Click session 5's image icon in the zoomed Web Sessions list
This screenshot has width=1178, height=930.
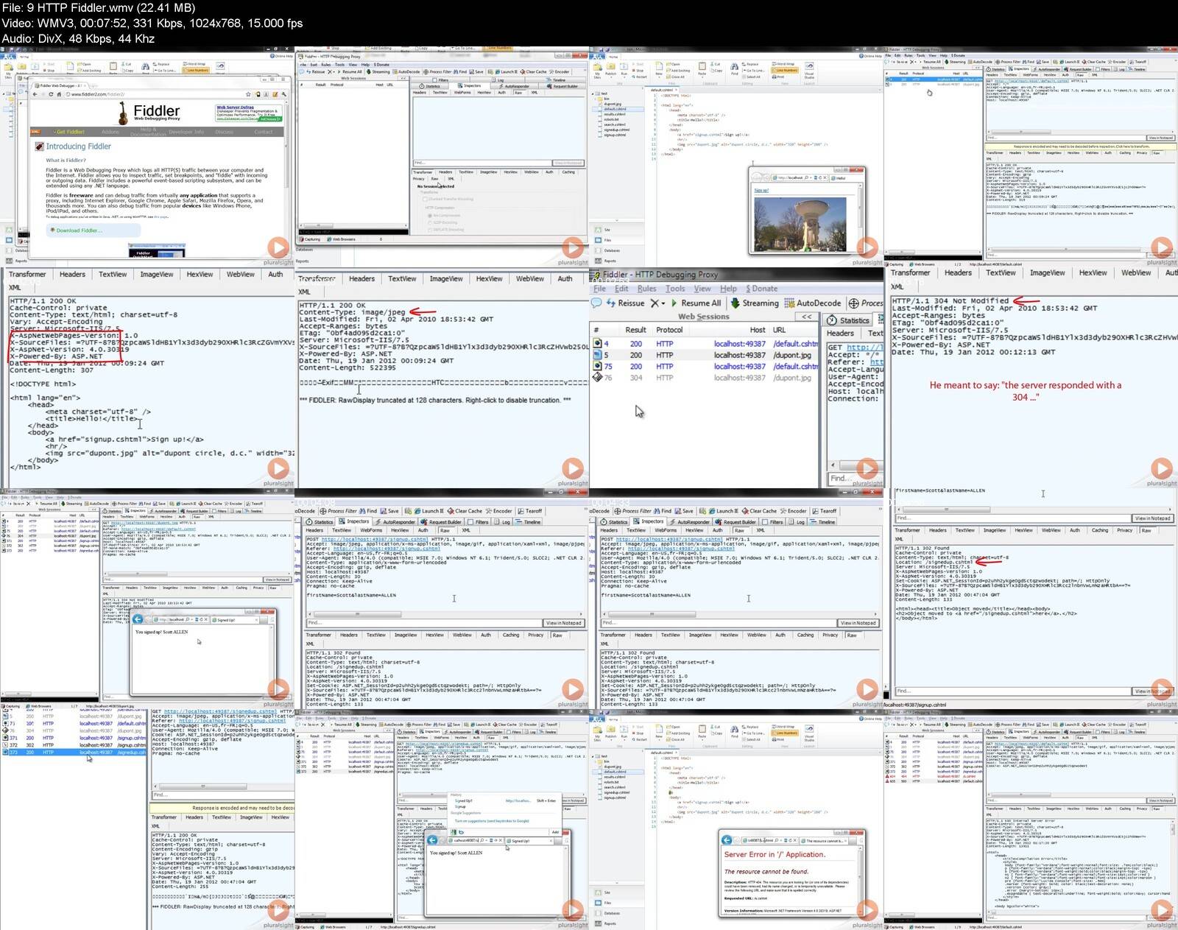pyautogui.click(x=598, y=355)
